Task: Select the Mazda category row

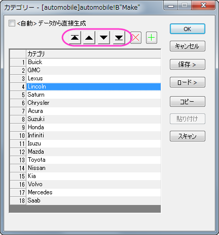Action: 93,152
